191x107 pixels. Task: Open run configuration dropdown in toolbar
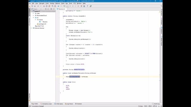click(67, 6)
